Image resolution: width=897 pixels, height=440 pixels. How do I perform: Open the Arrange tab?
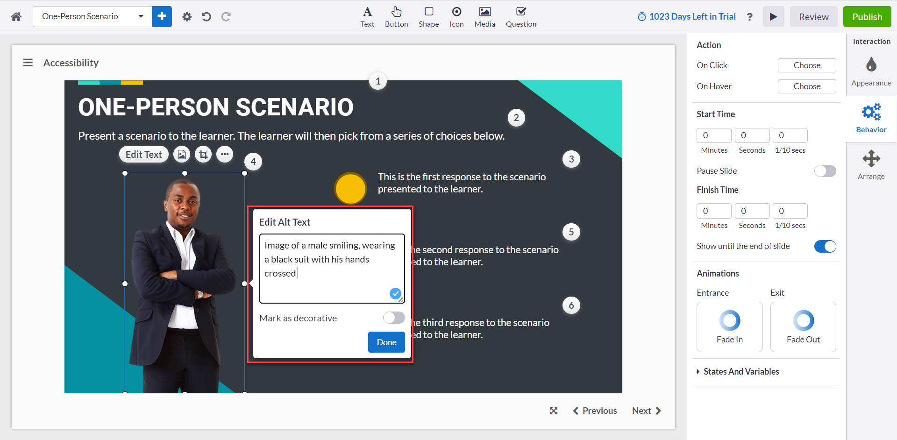click(871, 165)
